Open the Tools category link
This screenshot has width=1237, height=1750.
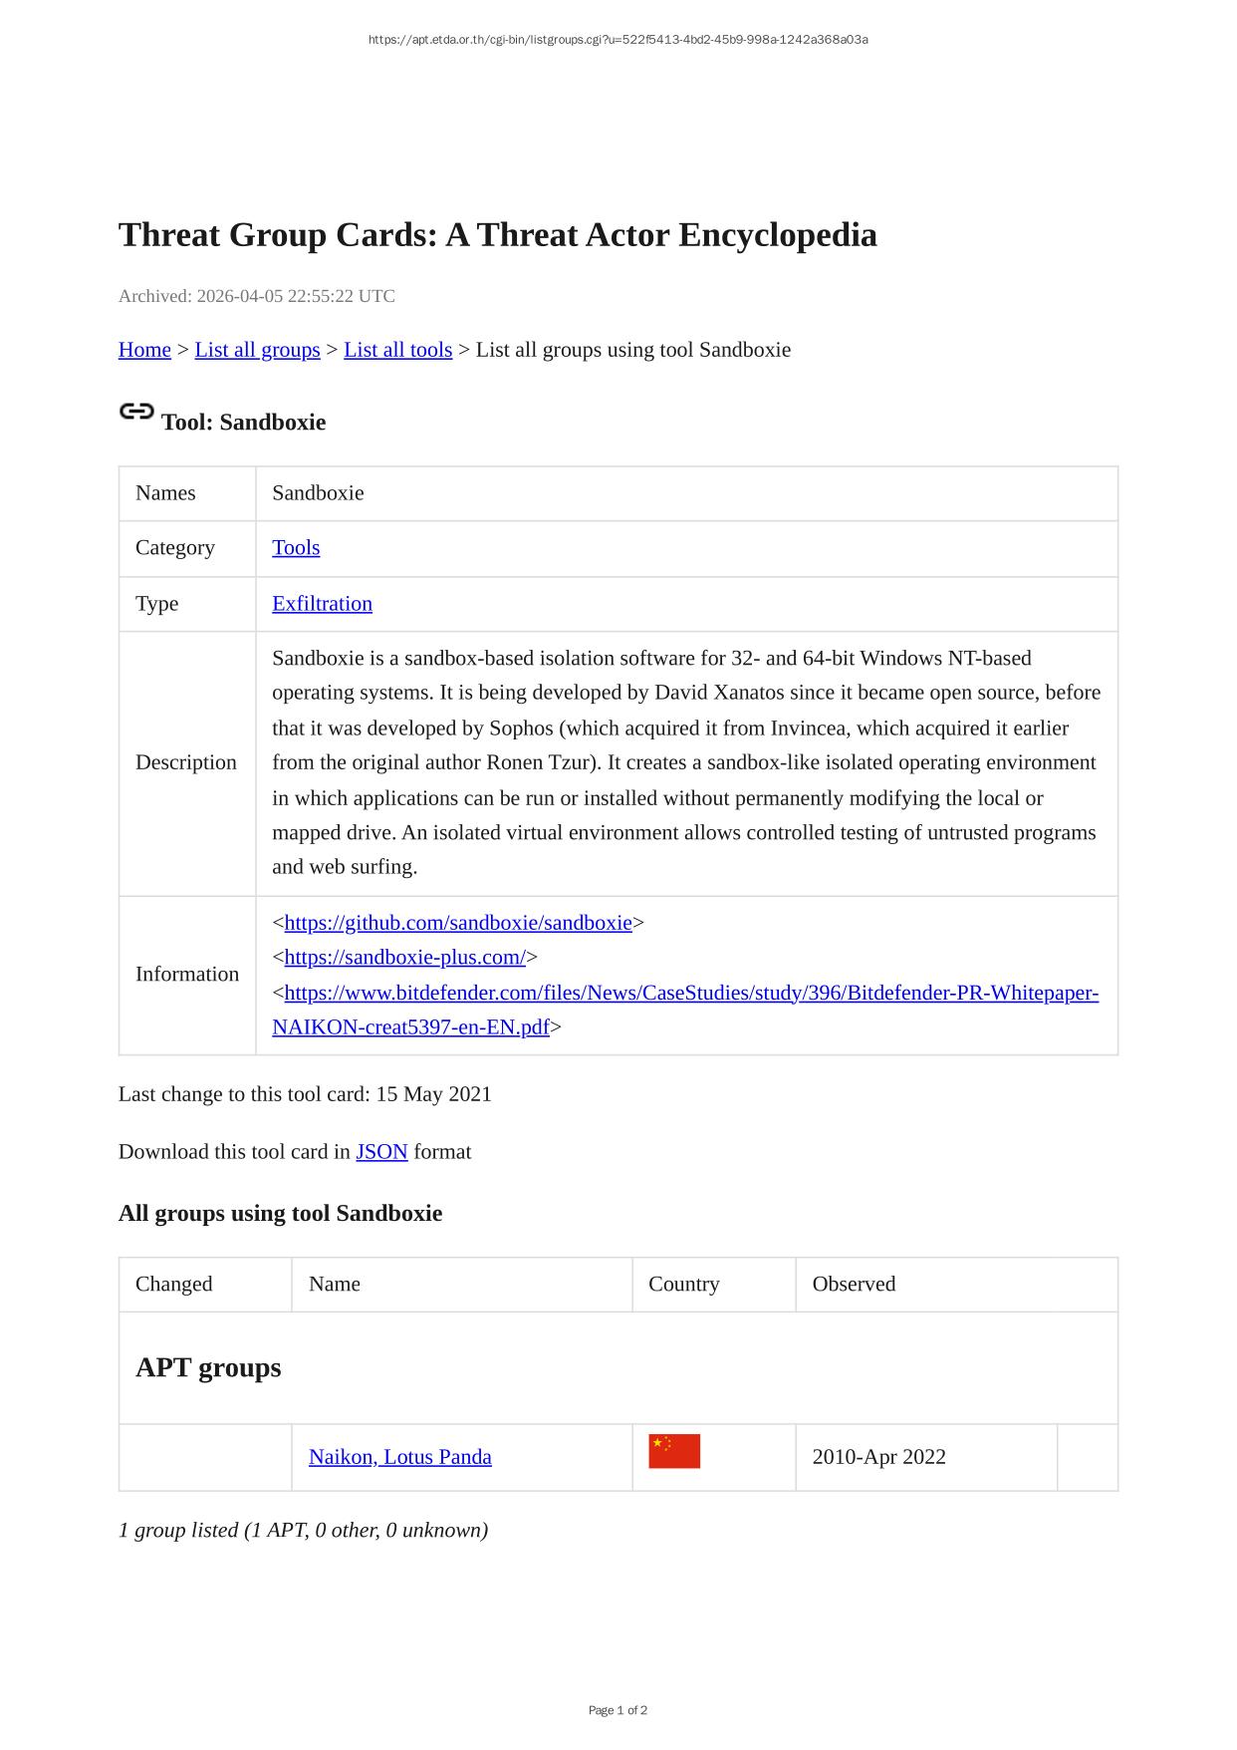[x=296, y=548]
